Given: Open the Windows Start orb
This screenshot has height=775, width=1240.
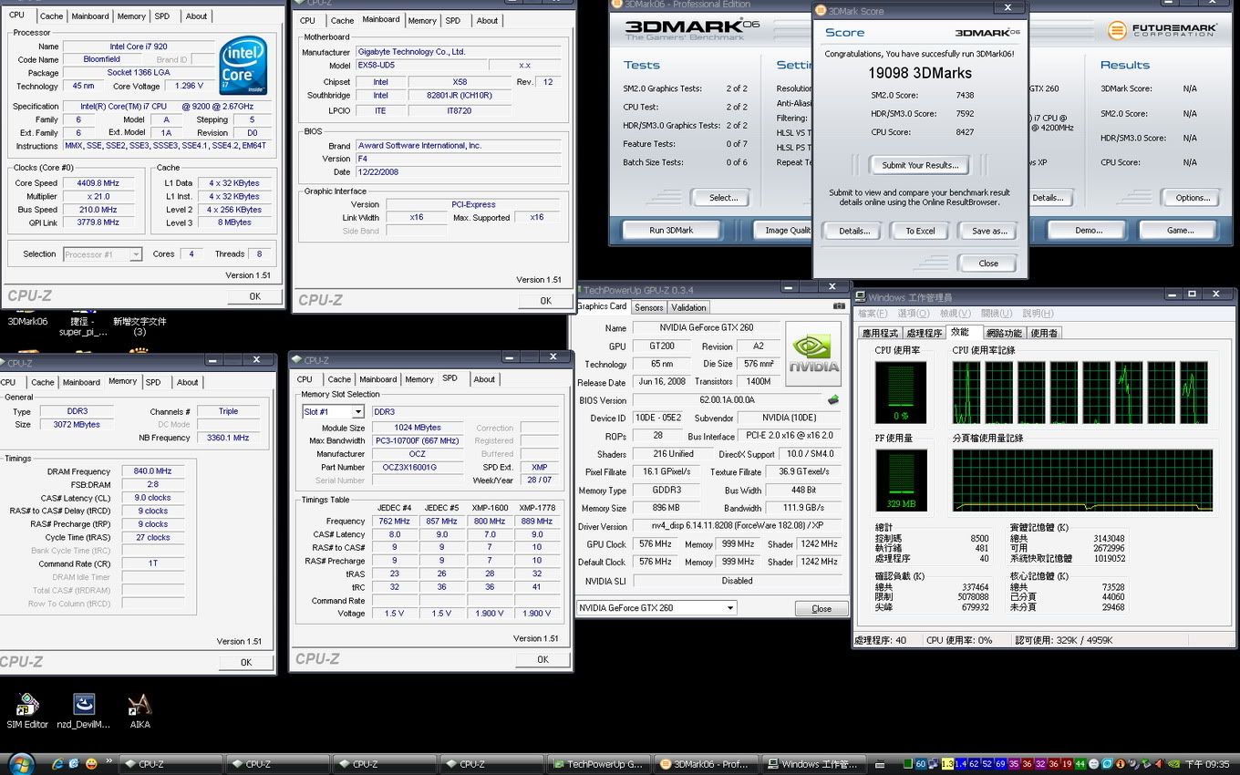Looking at the screenshot, I should (x=20, y=764).
